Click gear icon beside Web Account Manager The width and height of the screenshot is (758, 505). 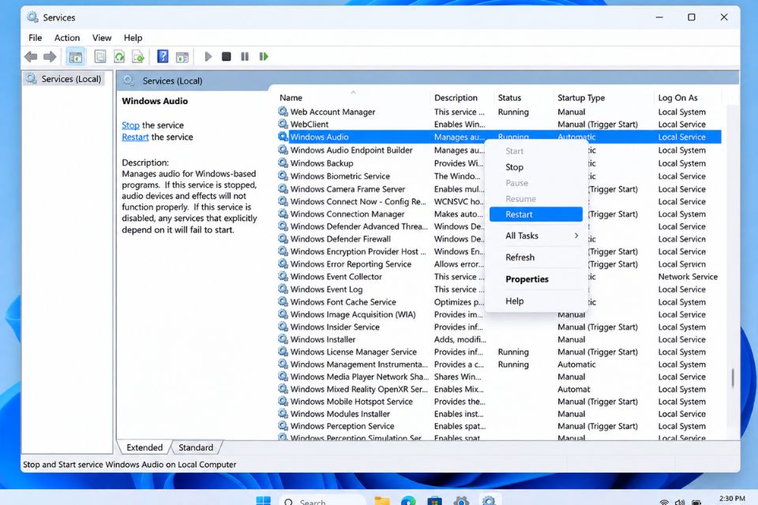[x=283, y=111]
